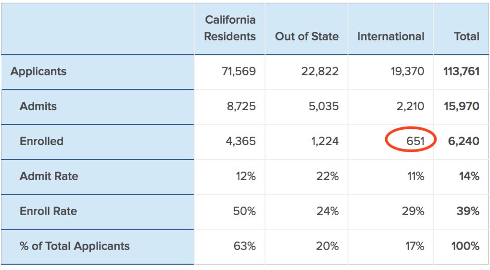Click the 71,569 California applicants cell
Viewport: 490px width, 270px height.
click(x=239, y=71)
